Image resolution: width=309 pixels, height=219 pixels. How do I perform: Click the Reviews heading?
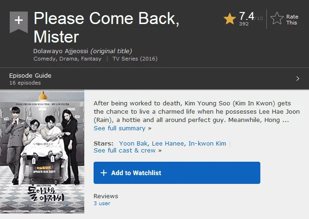pyautogui.click(x=106, y=196)
